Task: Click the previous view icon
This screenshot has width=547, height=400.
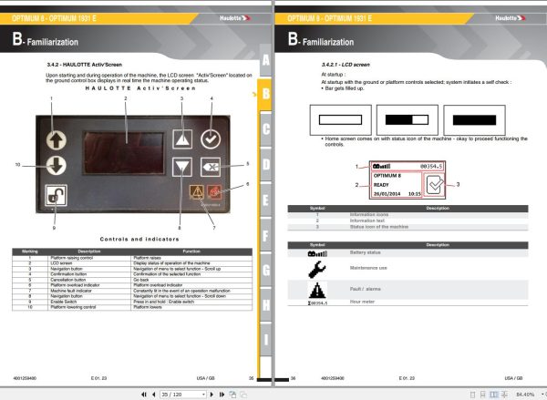Action: [232, 395]
